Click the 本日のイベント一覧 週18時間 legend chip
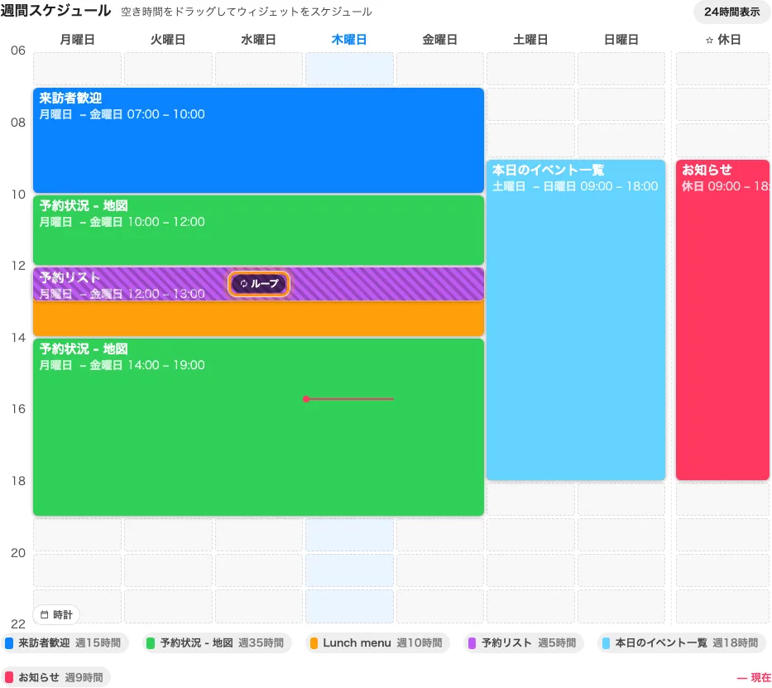This screenshot has height=688, width=772. tap(682, 643)
